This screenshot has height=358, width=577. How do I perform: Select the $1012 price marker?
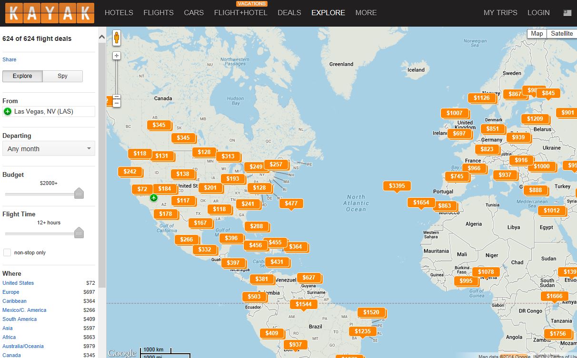coord(551,211)
